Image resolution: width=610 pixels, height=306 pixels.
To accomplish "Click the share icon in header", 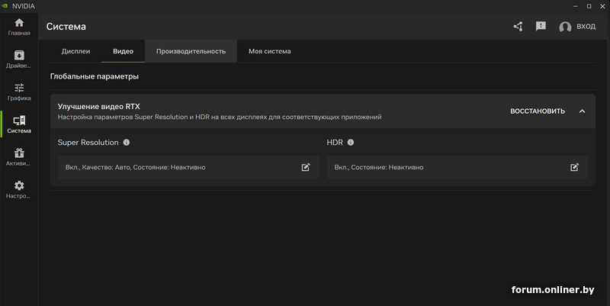I will point(518,27).
